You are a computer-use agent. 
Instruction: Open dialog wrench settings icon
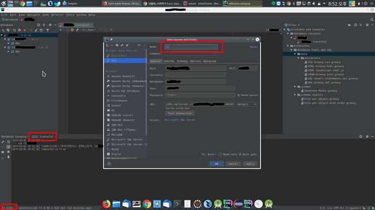[x=122, y=45]
